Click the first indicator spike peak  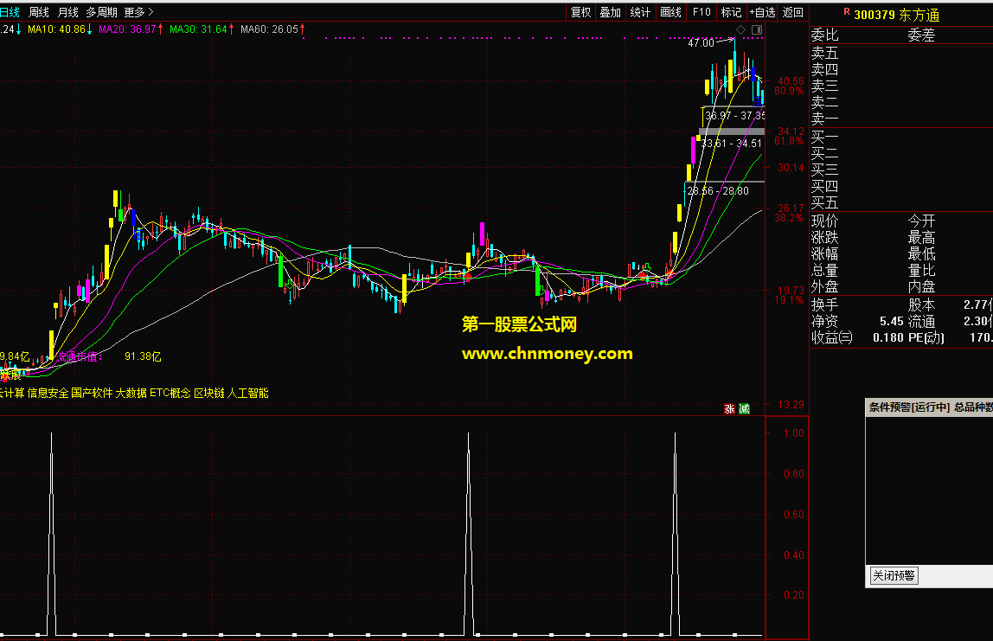click(x=51, y=434)
